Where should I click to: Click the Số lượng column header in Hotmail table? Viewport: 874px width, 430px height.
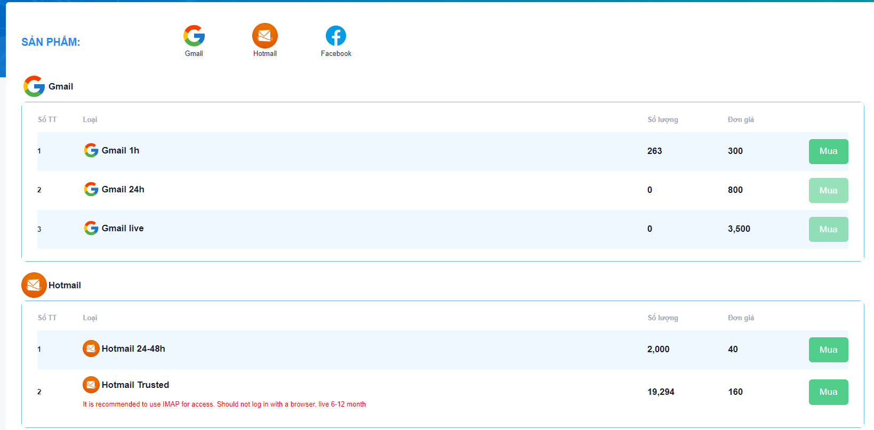pos(663,318)
